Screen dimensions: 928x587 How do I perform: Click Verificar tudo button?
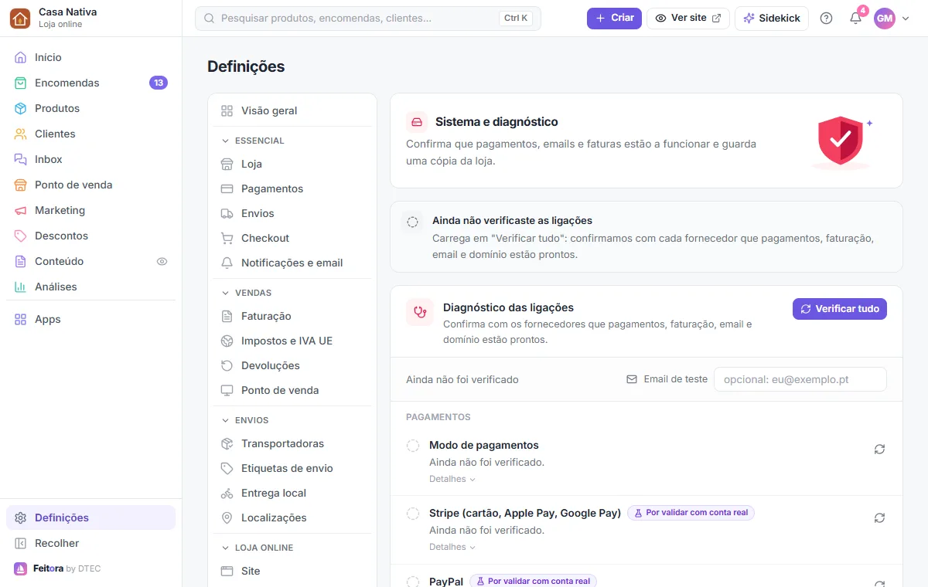pyautogui.click(x=840, y=308)
